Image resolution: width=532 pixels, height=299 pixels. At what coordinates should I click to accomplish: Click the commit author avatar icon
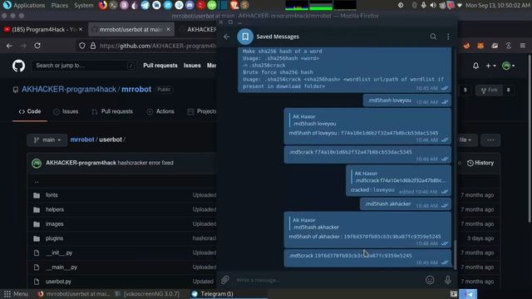pyautogui.click(x=37, y=163)
